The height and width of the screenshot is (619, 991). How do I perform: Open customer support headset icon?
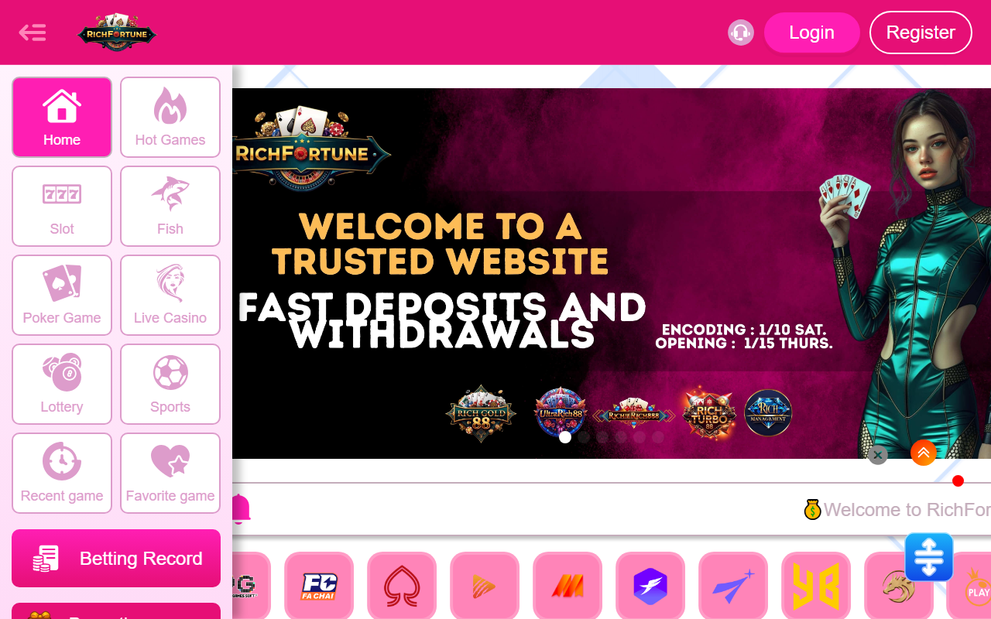point(741,32)
